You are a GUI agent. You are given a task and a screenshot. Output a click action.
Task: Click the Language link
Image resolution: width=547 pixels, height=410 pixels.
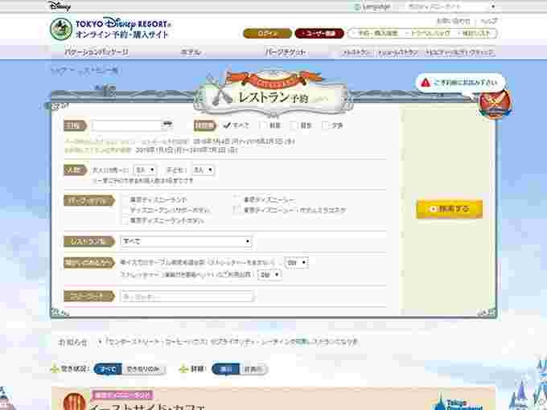point(376,6)
